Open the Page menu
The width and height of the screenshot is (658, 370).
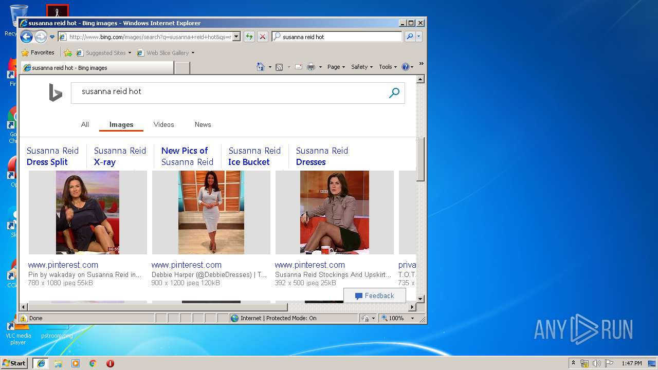[x=336, y=67]
